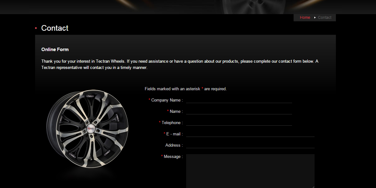Click inside the Message text area

pos(250,171)
